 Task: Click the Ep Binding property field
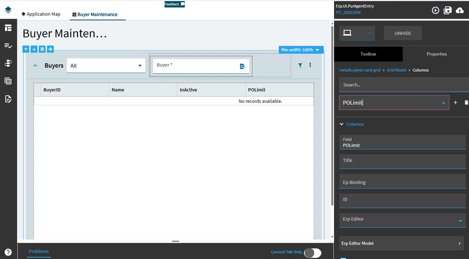tap(402, 181)
